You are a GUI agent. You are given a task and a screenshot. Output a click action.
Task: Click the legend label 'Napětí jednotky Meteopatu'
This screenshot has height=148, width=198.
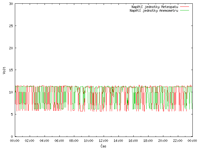point(155,7)
